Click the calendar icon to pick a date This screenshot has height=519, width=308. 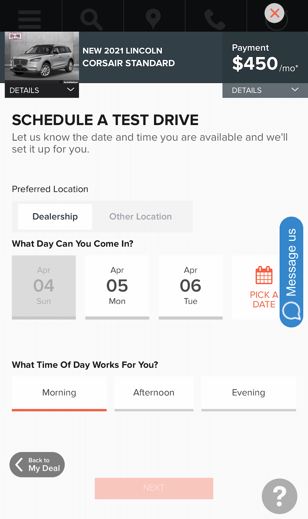click(x=264, y=275)
